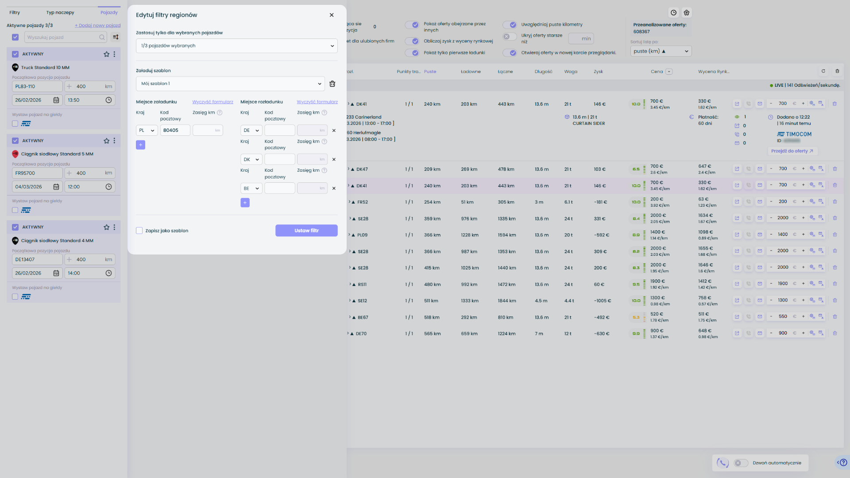This screenshot has width=850, height=478.
Task: Favorite the Truck Standard 10 MM vehicle
Action: (106, 54)
